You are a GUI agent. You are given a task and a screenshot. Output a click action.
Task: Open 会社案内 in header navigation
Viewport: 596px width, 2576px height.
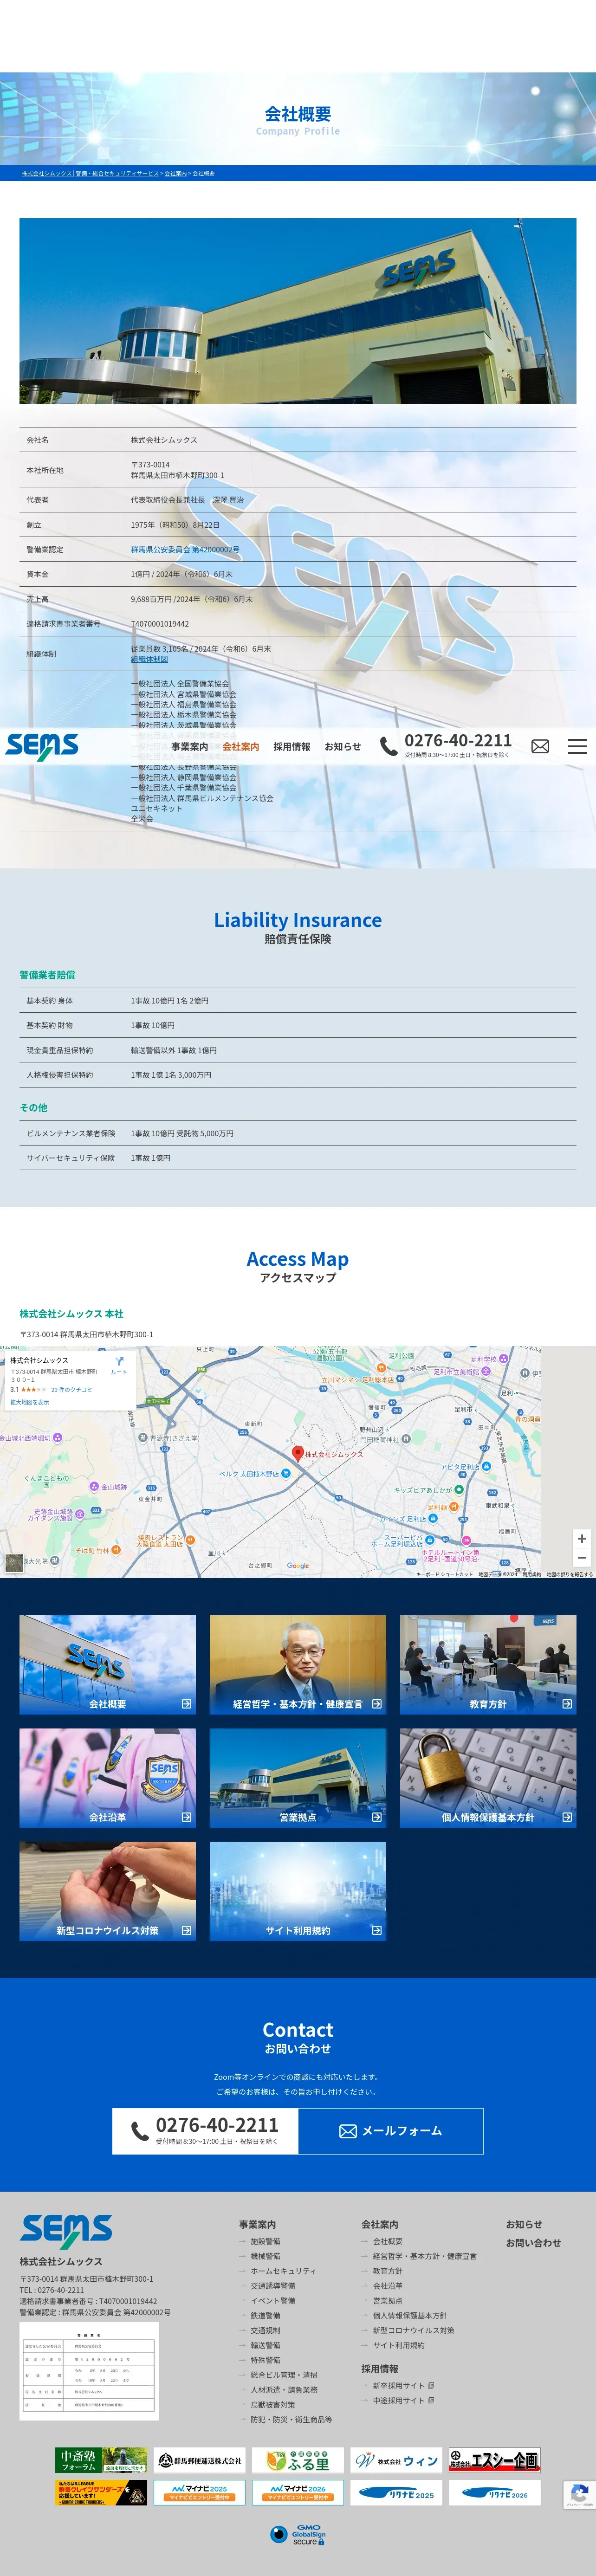[x=241, y=747]
